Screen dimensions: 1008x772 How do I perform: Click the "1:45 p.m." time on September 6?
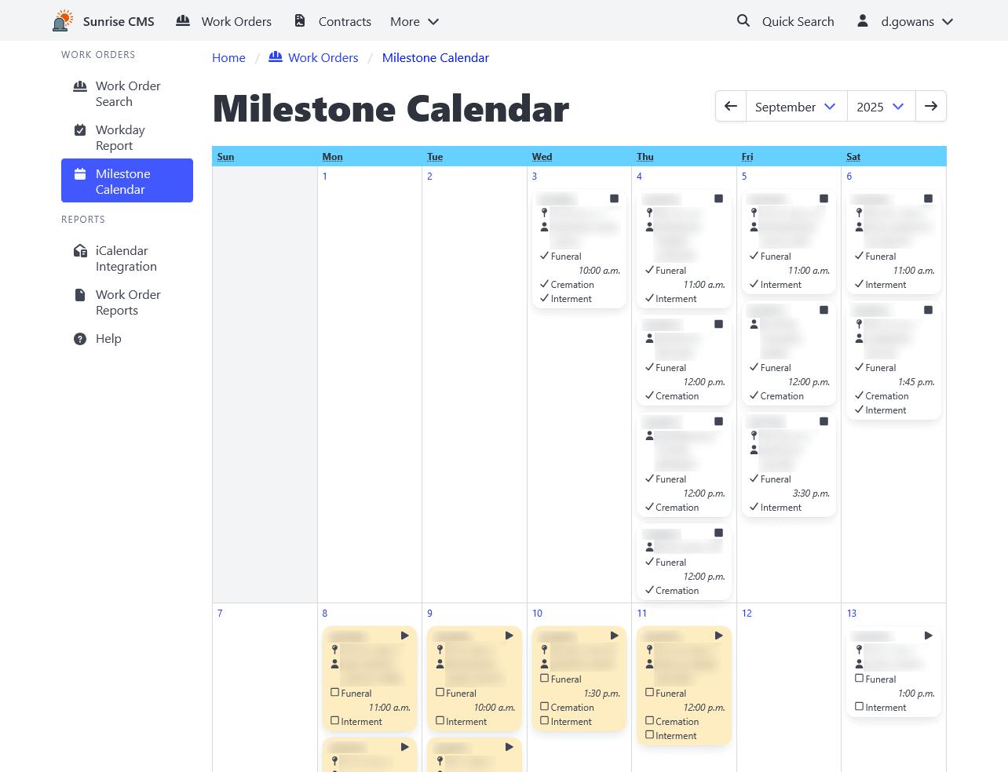(x=916, y=382)
